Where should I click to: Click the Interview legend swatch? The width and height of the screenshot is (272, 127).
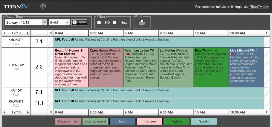pos(150,121)
